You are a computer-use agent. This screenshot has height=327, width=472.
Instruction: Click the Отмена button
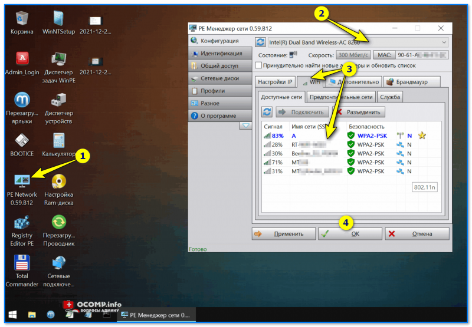click(x=417, y=233)
